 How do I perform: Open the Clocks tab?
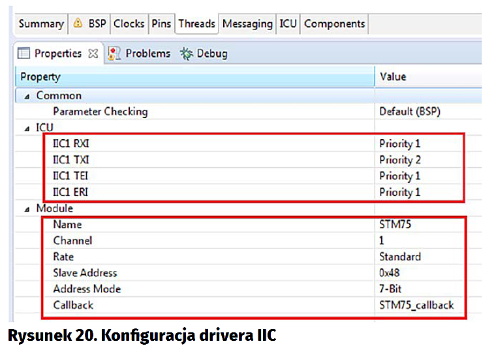pyautogui.click(x=129, y=24)
